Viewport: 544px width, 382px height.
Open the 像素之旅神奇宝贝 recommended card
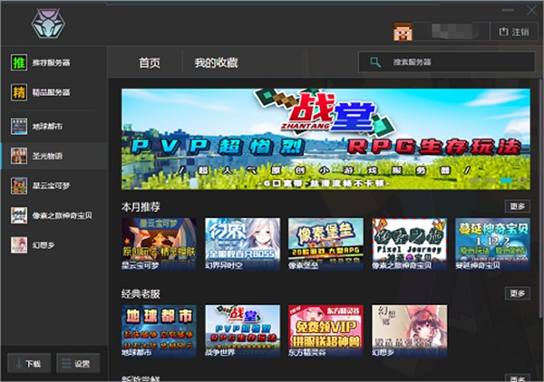(x=410, y=244)
